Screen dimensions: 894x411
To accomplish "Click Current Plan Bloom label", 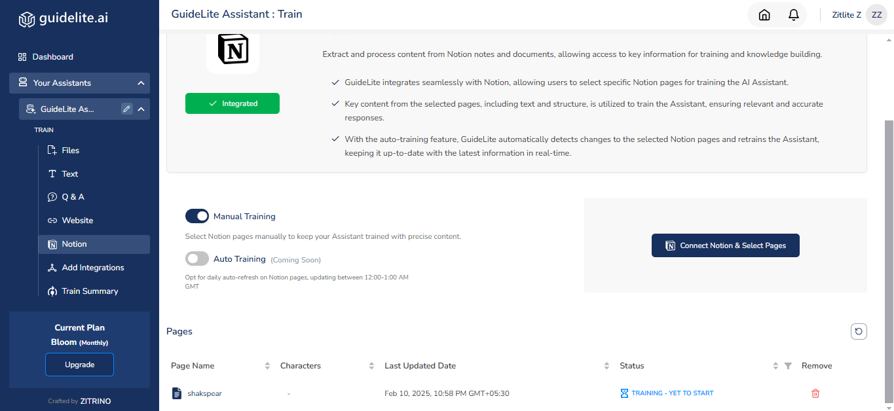I will [79, 334].
